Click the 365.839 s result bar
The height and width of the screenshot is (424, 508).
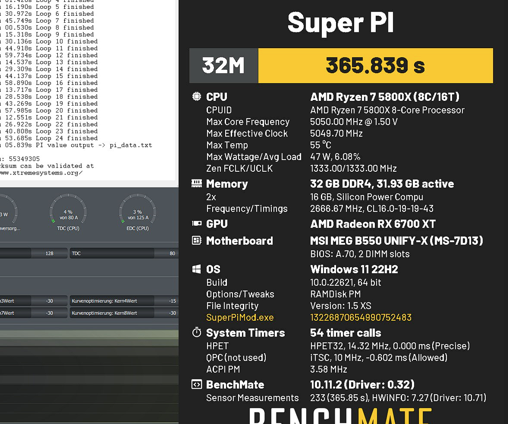pos(375,66)
